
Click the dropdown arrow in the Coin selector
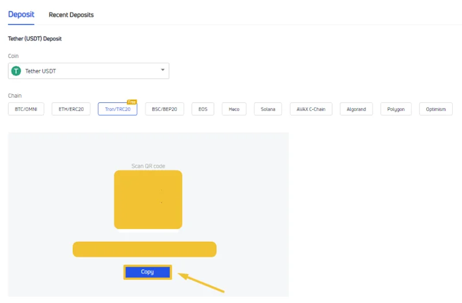(x=162, y=70)
